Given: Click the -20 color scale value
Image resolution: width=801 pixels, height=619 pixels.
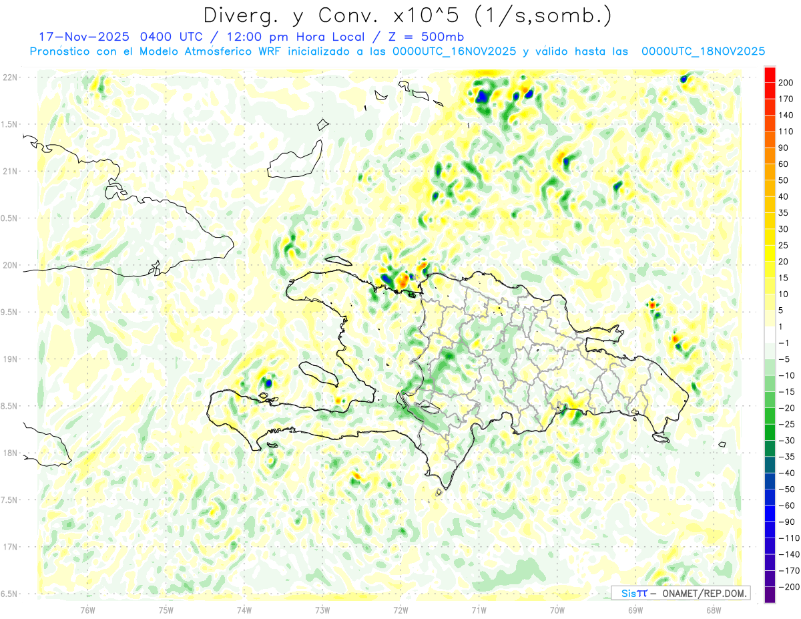Looking at the screenshot, I should (786, 408).
